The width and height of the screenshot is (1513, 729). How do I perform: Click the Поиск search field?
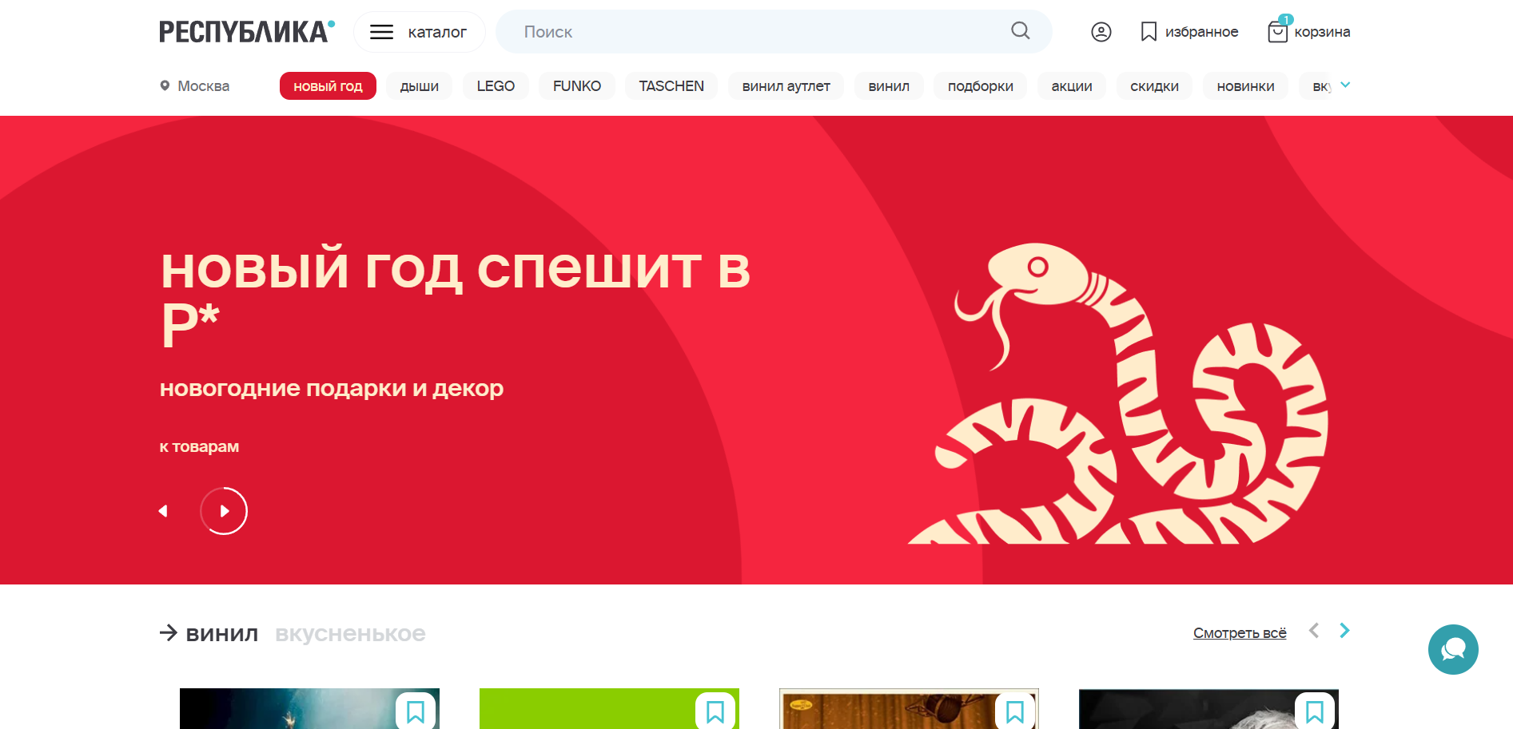[774, 32]
